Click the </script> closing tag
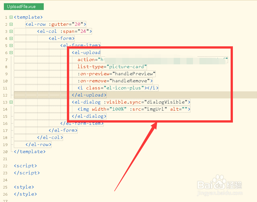 tap(27, 173)
